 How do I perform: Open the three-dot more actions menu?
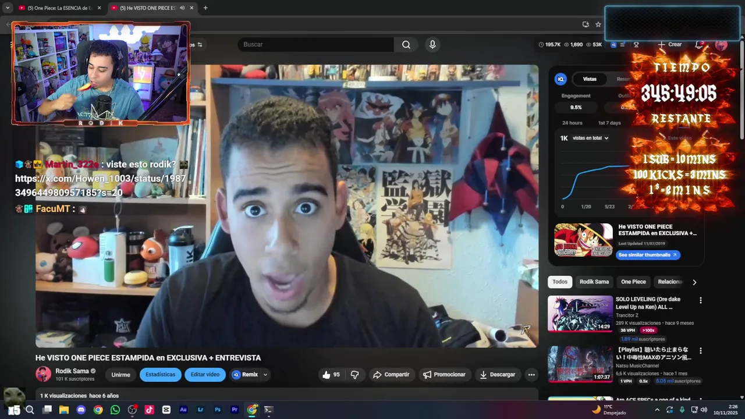pos(531,375)
